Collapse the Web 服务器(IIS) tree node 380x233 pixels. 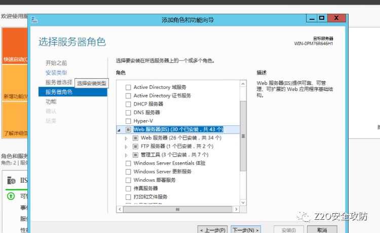pos(119,130)
